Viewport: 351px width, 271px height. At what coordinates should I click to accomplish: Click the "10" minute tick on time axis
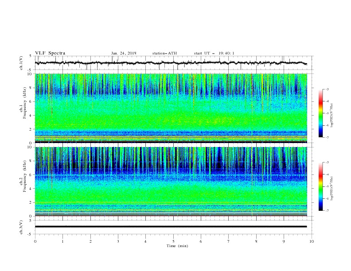312,241
